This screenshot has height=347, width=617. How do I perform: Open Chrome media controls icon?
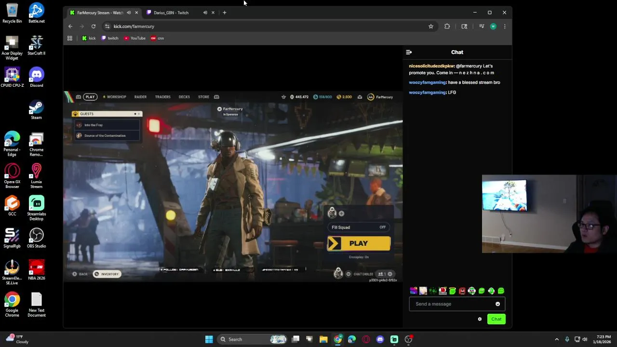(x=482, y=27)
